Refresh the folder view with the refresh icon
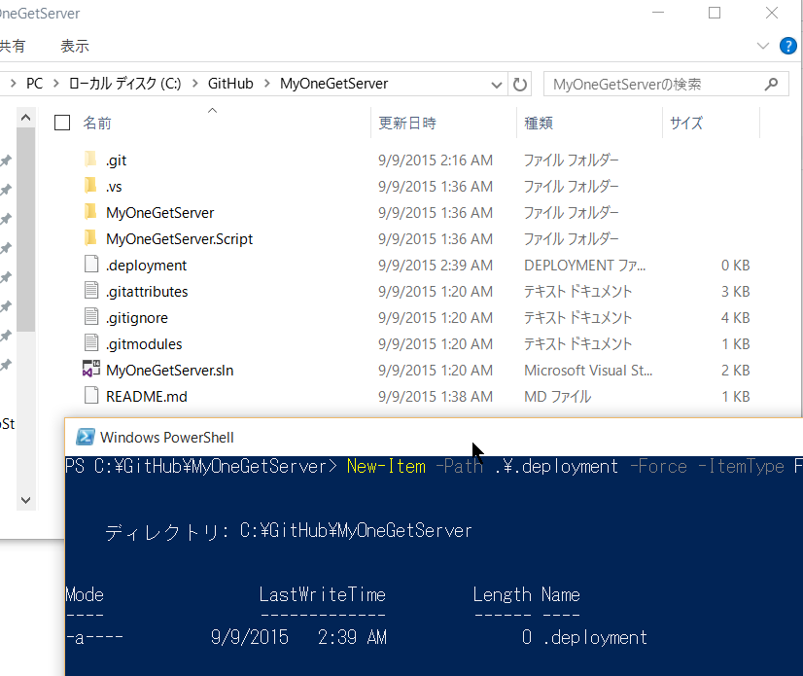 (520, 84)
